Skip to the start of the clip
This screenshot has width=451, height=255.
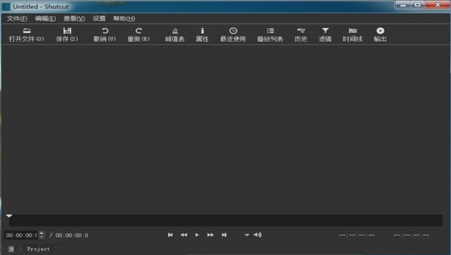pyautogui.click(x=170, y=235)
